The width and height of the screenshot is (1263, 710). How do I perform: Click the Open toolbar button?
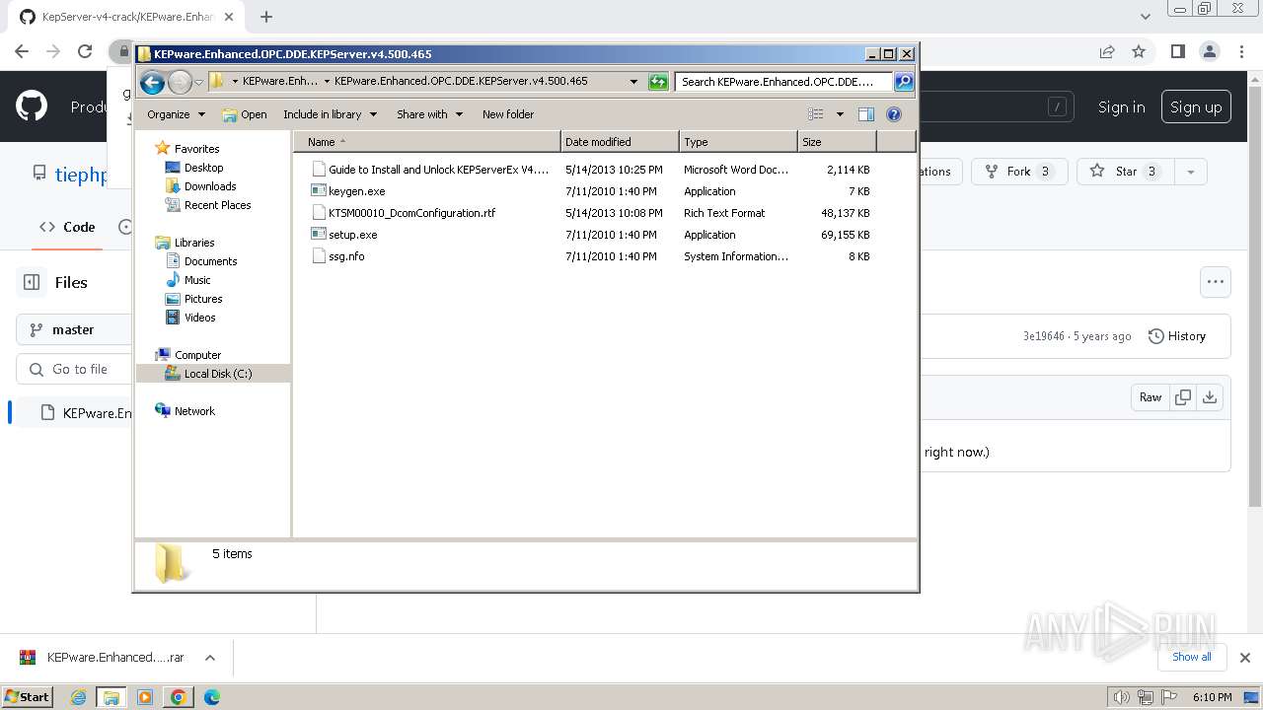pyautogui.click(x=245, y=114)
